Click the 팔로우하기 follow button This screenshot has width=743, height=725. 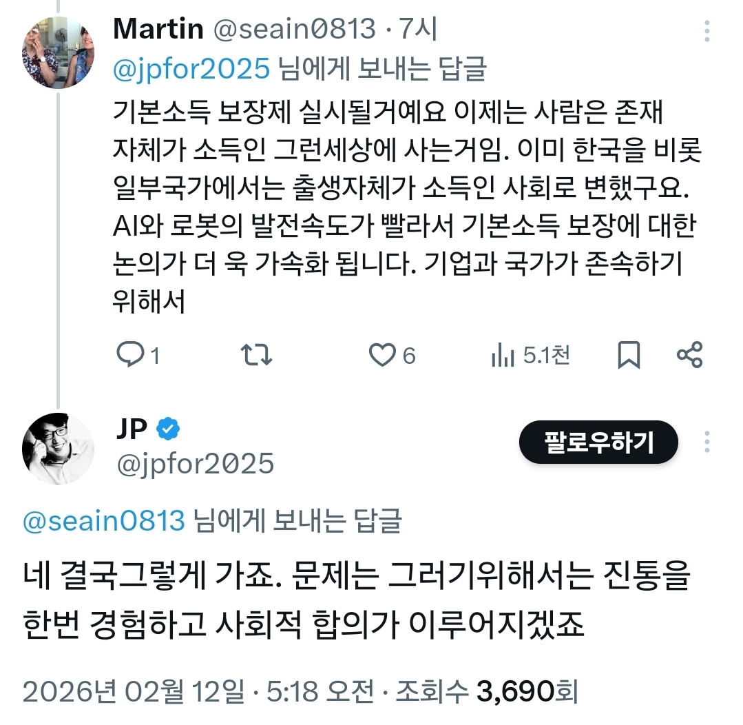pos(598,442)
